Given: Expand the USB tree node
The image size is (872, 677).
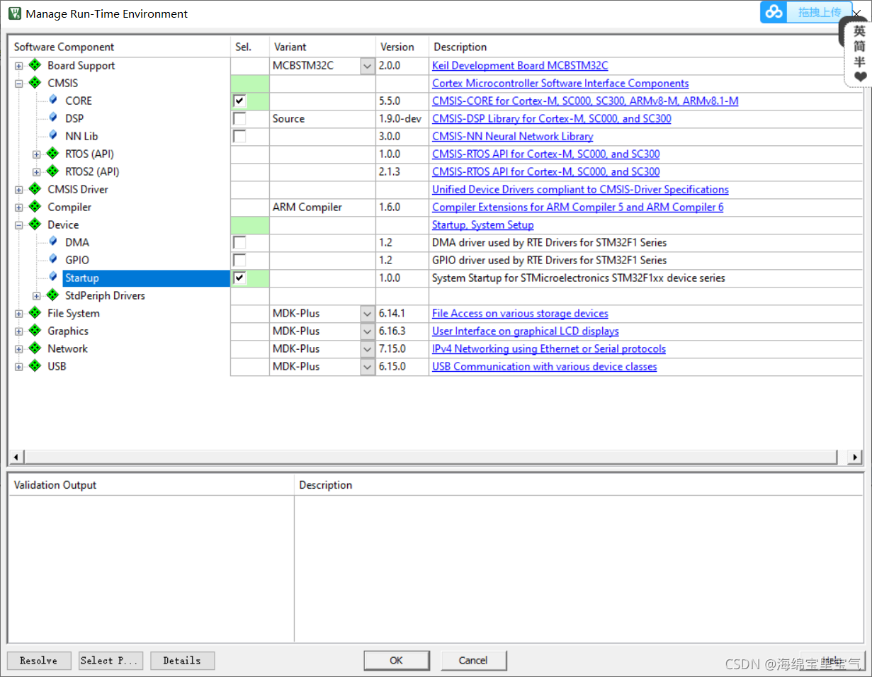Looking at the screenshot, I should (x=19, y=367).
